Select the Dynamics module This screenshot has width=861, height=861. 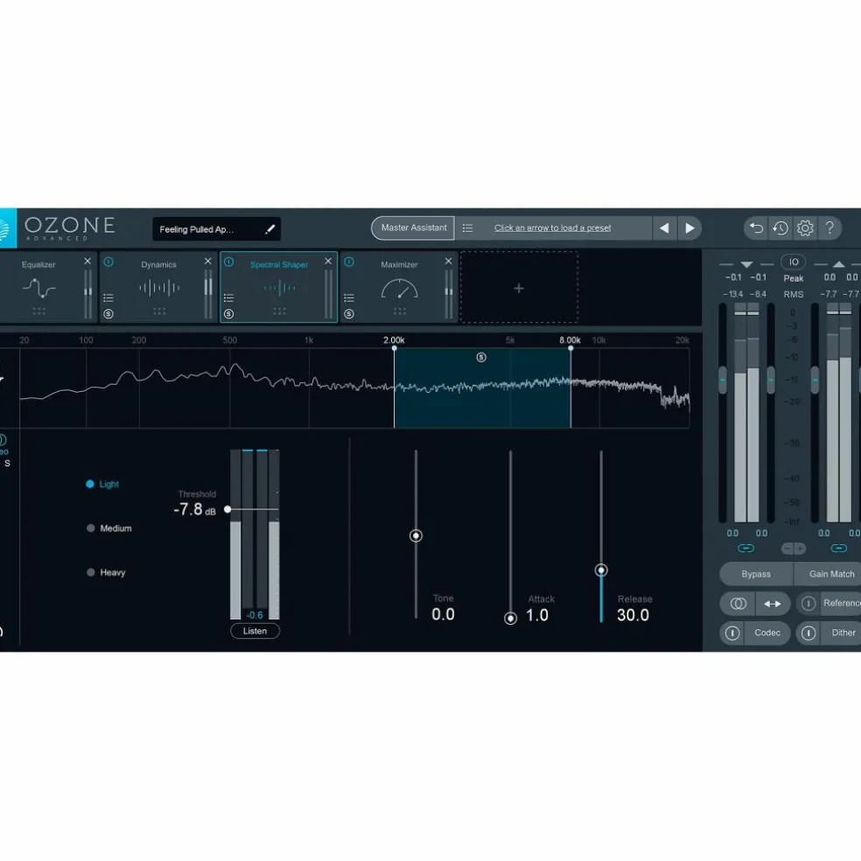158,287
